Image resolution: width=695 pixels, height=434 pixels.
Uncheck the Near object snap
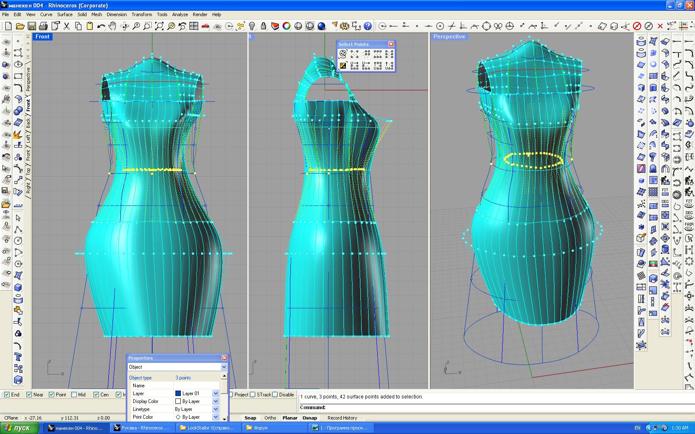point(29,395)
